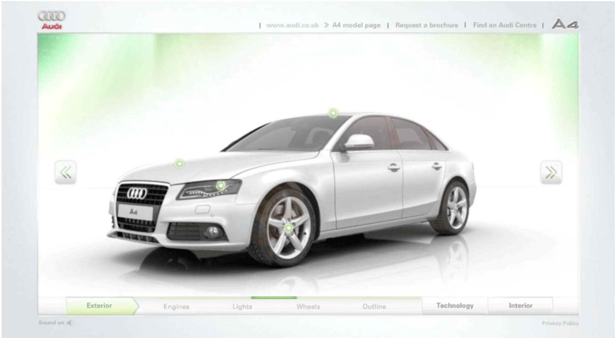This screenshot has width=615, height=338.
Task: Click the green hotspot on the bonnet
Action: coord(179,164)
